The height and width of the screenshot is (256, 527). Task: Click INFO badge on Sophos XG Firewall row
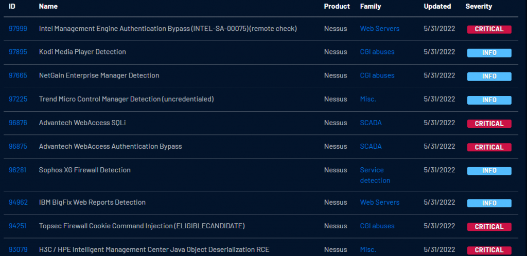[489, 171]
